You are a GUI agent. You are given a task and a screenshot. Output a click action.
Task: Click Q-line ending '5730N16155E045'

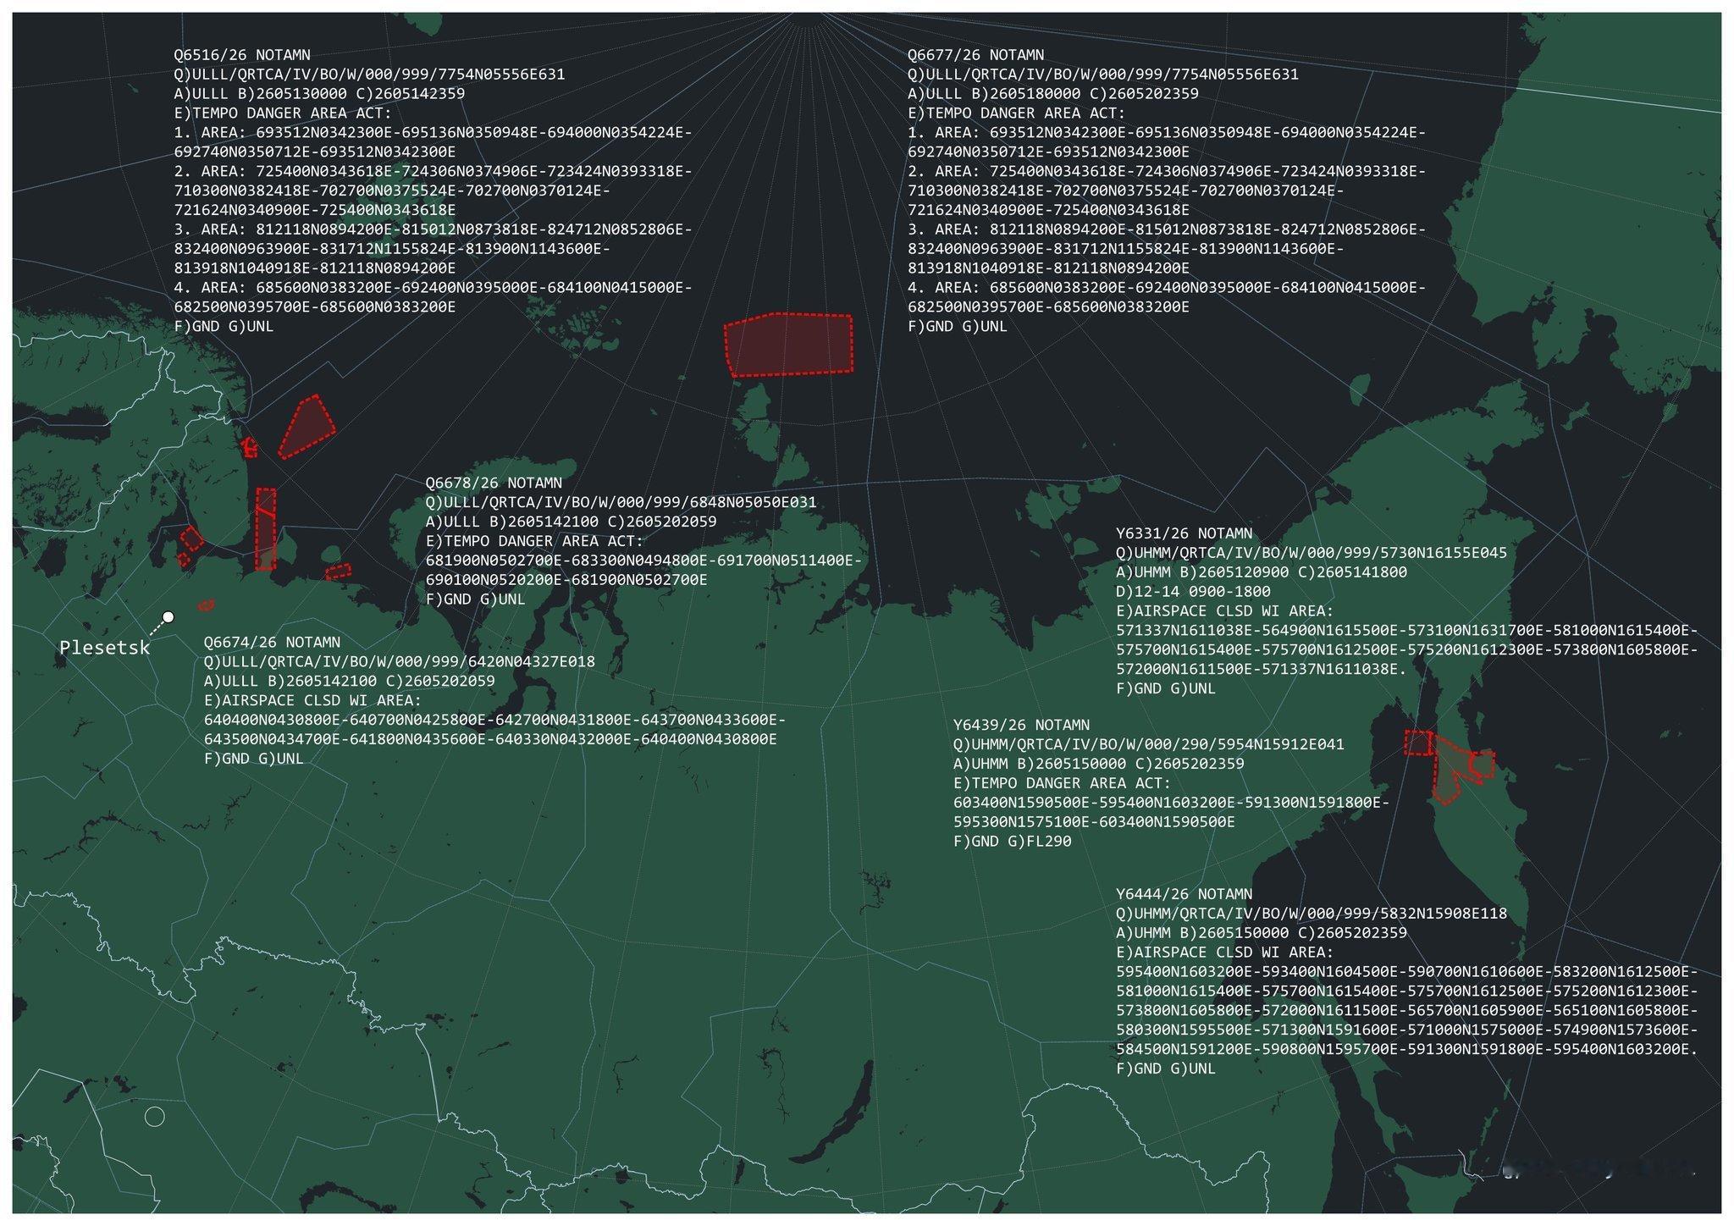tap(1312, 553)
